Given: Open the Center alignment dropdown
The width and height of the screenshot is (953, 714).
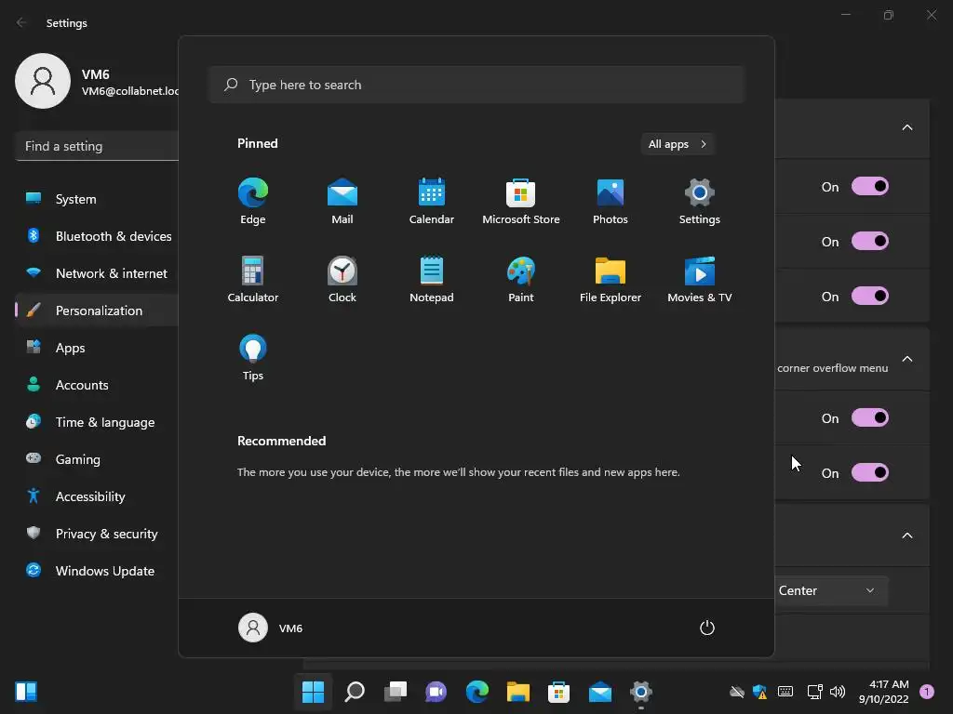Looking at the screenshot, I should [831, 590].
